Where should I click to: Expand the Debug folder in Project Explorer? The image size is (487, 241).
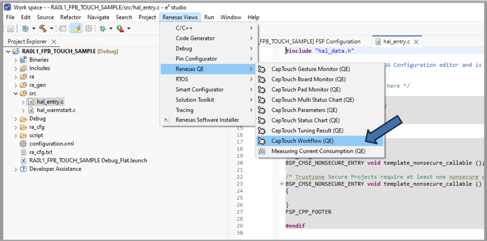click(x=16, y=119)
